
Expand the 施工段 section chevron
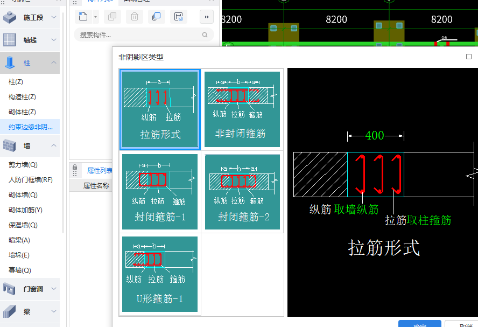54,17
